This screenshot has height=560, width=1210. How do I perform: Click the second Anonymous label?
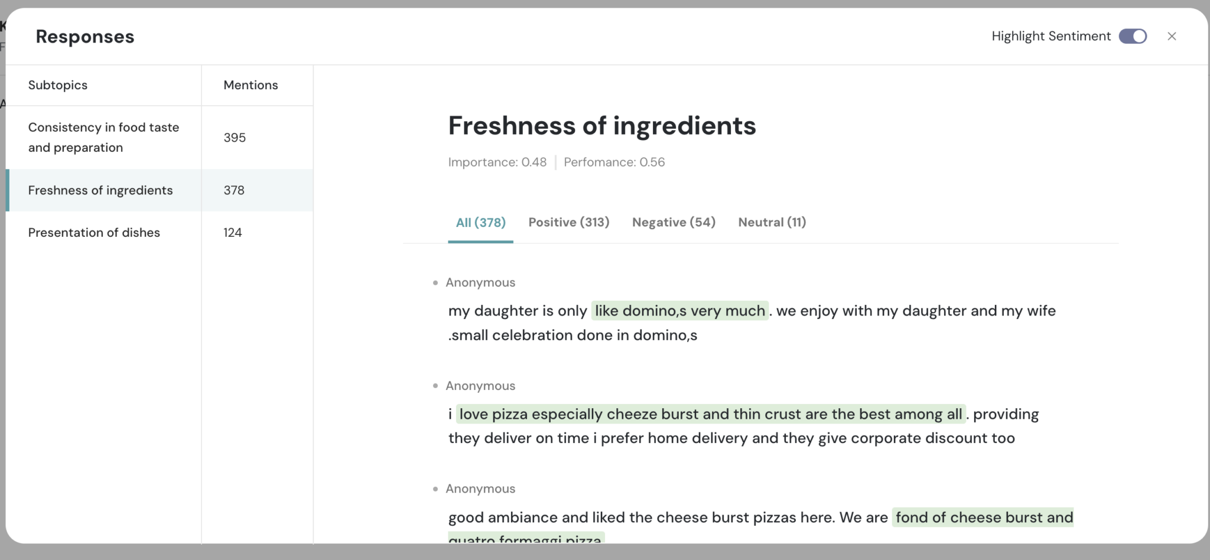click(480, 385)
